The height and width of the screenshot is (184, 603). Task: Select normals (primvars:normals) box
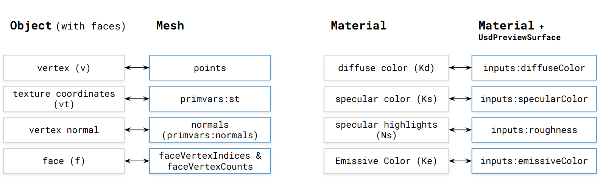click(x=210, y=130)
